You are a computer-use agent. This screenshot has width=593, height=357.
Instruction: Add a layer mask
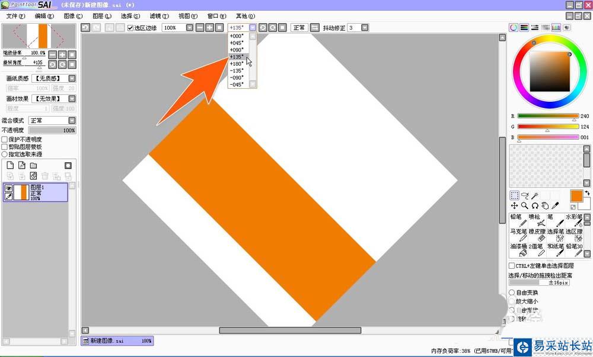pos(68,165)
